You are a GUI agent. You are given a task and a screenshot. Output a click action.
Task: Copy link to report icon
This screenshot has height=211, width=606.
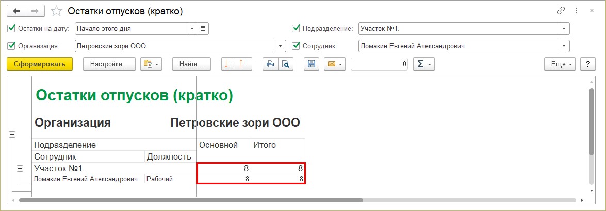561,11
